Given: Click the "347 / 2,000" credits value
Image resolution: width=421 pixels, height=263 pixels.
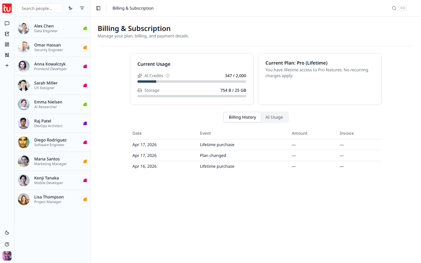Looking at the screenshot, I should coord(236,76).
